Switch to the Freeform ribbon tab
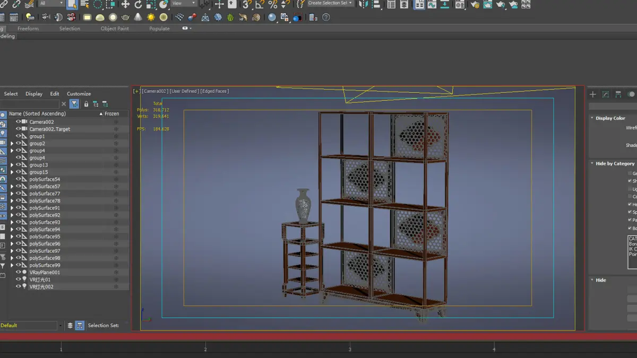This screenshot has height=358, width=637. pyautogui.click(x=28, y=29)
